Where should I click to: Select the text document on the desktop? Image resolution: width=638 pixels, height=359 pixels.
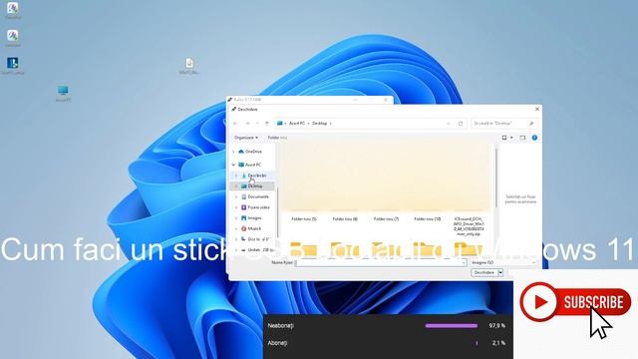(188, 66)
